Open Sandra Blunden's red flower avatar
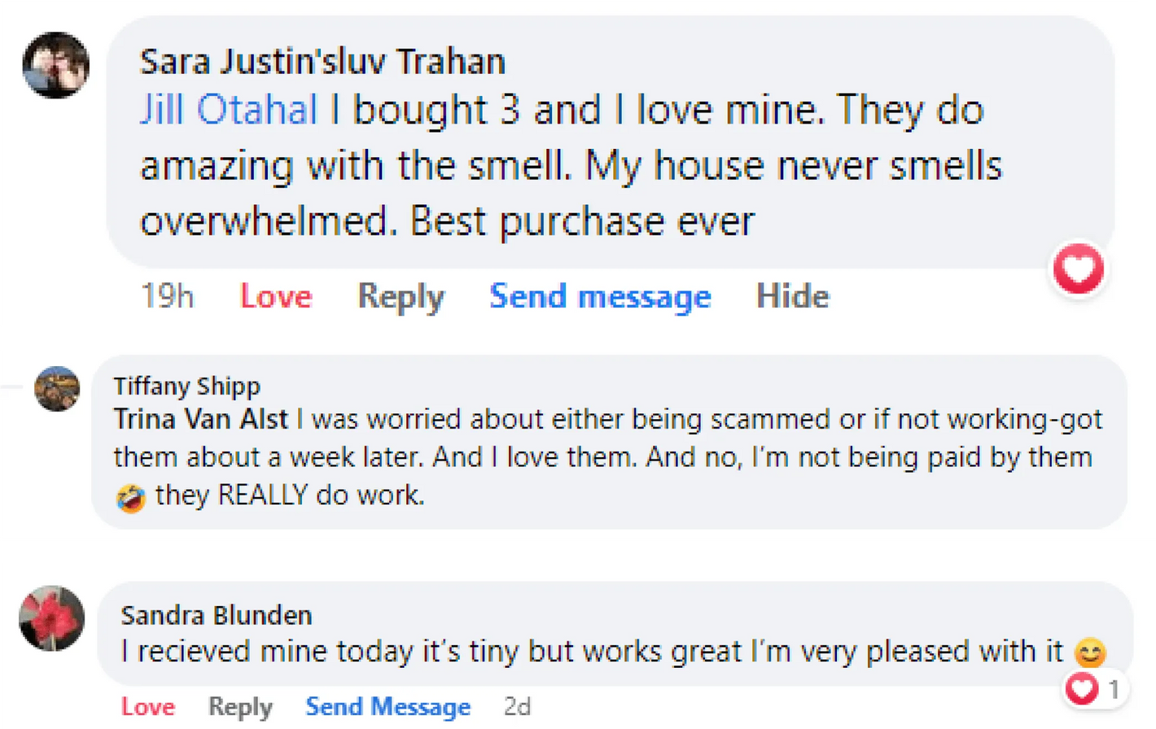 tap(52, 618)
